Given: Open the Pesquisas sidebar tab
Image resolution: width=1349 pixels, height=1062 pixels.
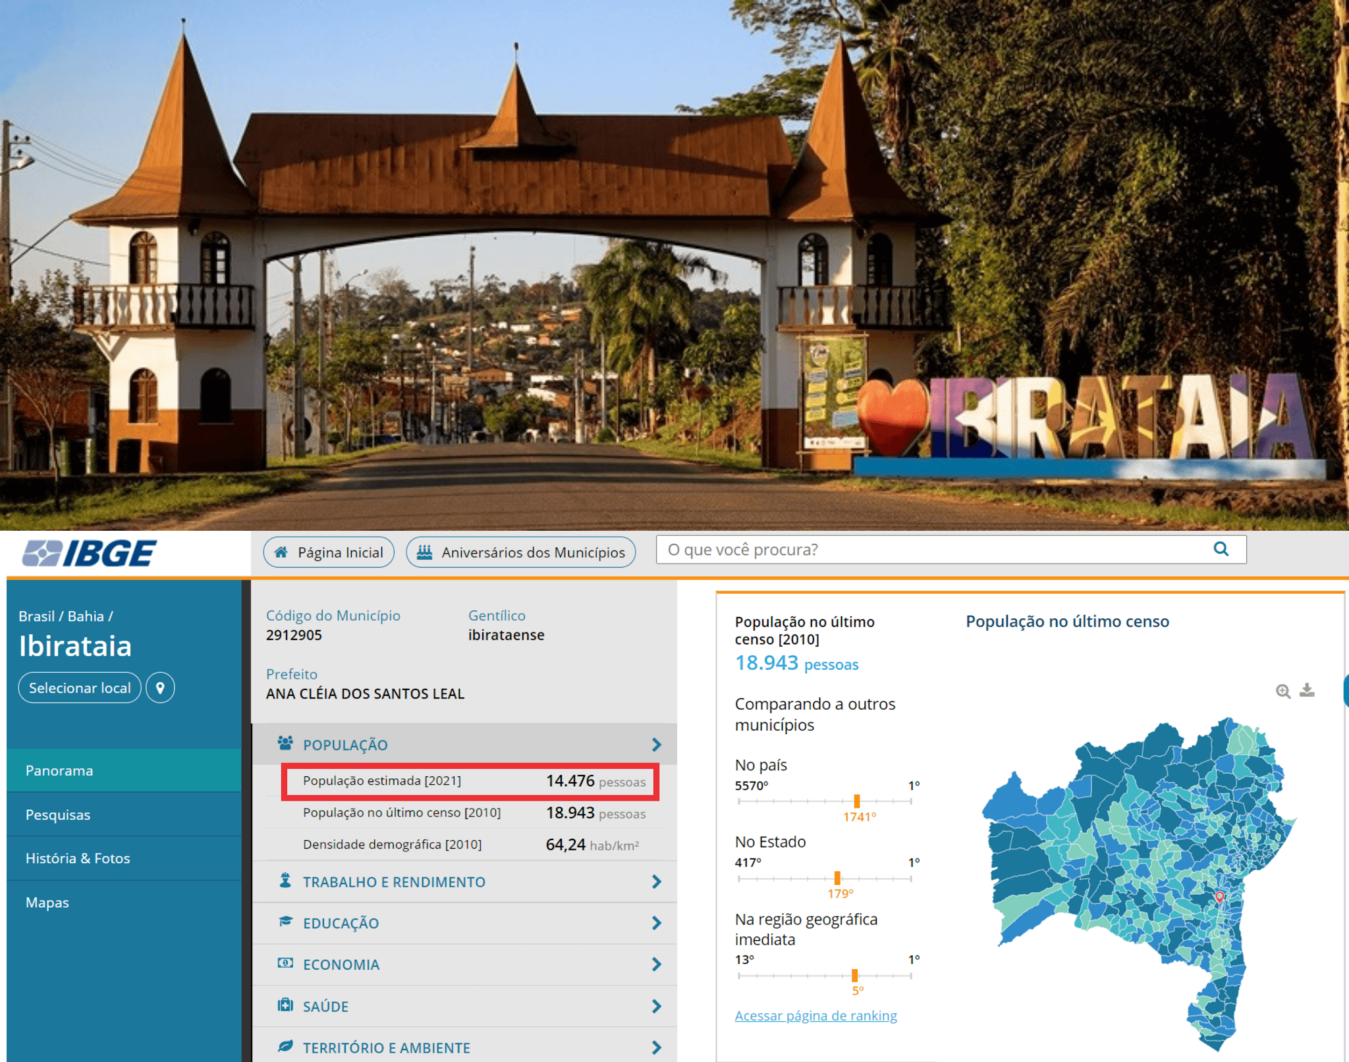Looking at the screenshot, I should [124, 814].
